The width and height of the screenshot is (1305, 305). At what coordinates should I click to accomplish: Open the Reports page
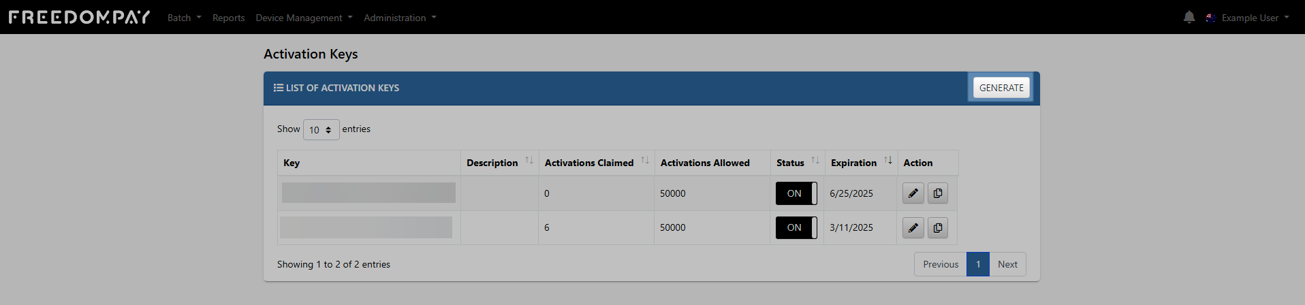[228, 18]
